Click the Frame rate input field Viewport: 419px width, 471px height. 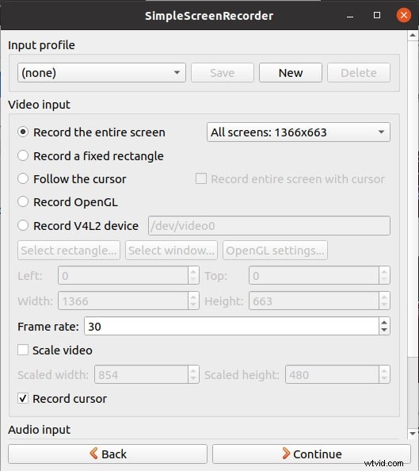(231, 326)
